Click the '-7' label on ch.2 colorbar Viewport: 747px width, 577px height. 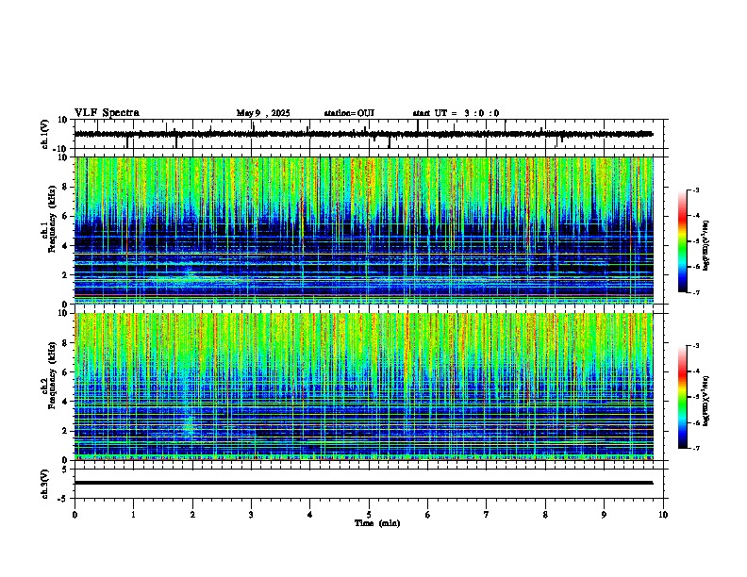695,449
